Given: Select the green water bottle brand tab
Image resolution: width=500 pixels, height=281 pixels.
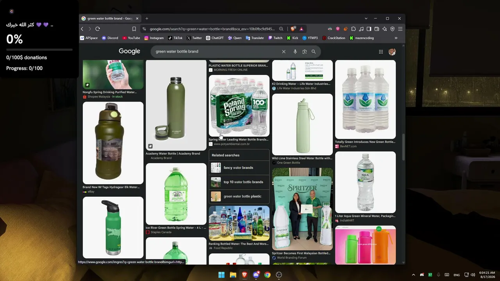Looking at the screenshot, I should point(110,18).
